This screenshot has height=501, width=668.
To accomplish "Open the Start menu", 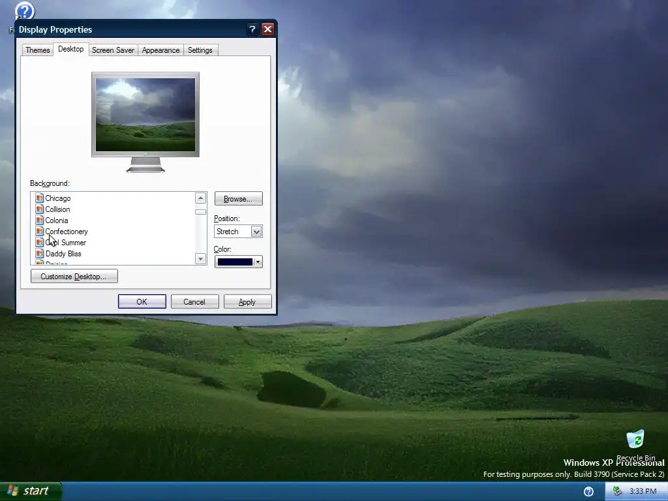I will pyautogui.click(x=31, y=491).
